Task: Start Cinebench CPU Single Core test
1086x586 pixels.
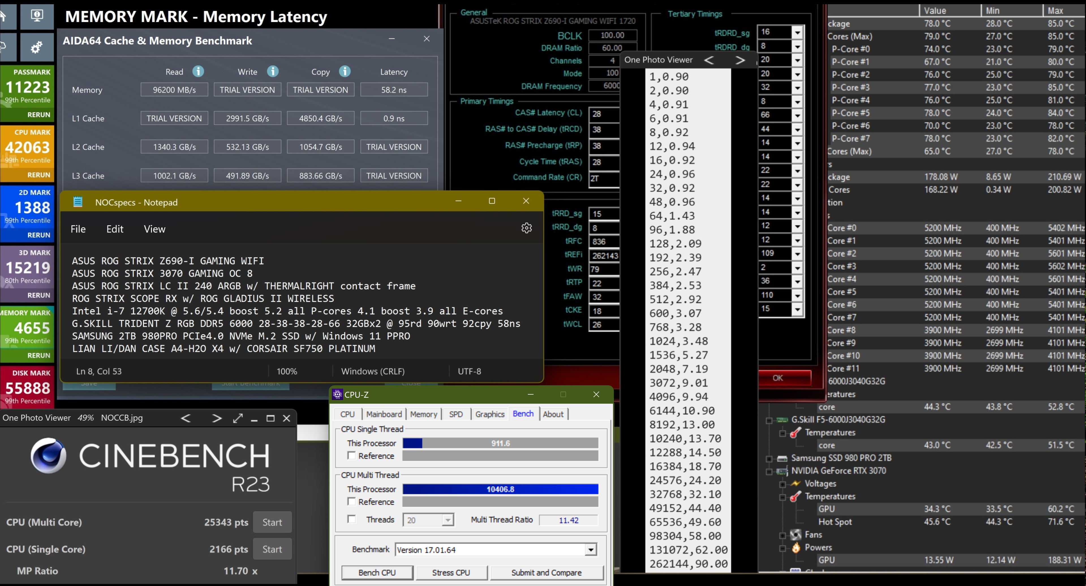Action: (x=272, y=549)
